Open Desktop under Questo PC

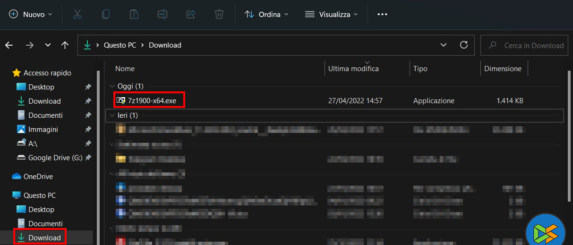pos(41,210)
